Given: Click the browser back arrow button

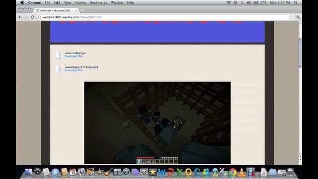Looking at the screenshot, I should [20, 17].
